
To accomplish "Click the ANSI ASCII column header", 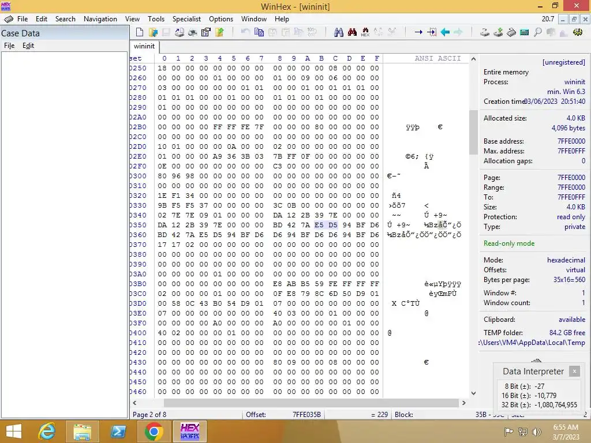I will coord(437,58).
